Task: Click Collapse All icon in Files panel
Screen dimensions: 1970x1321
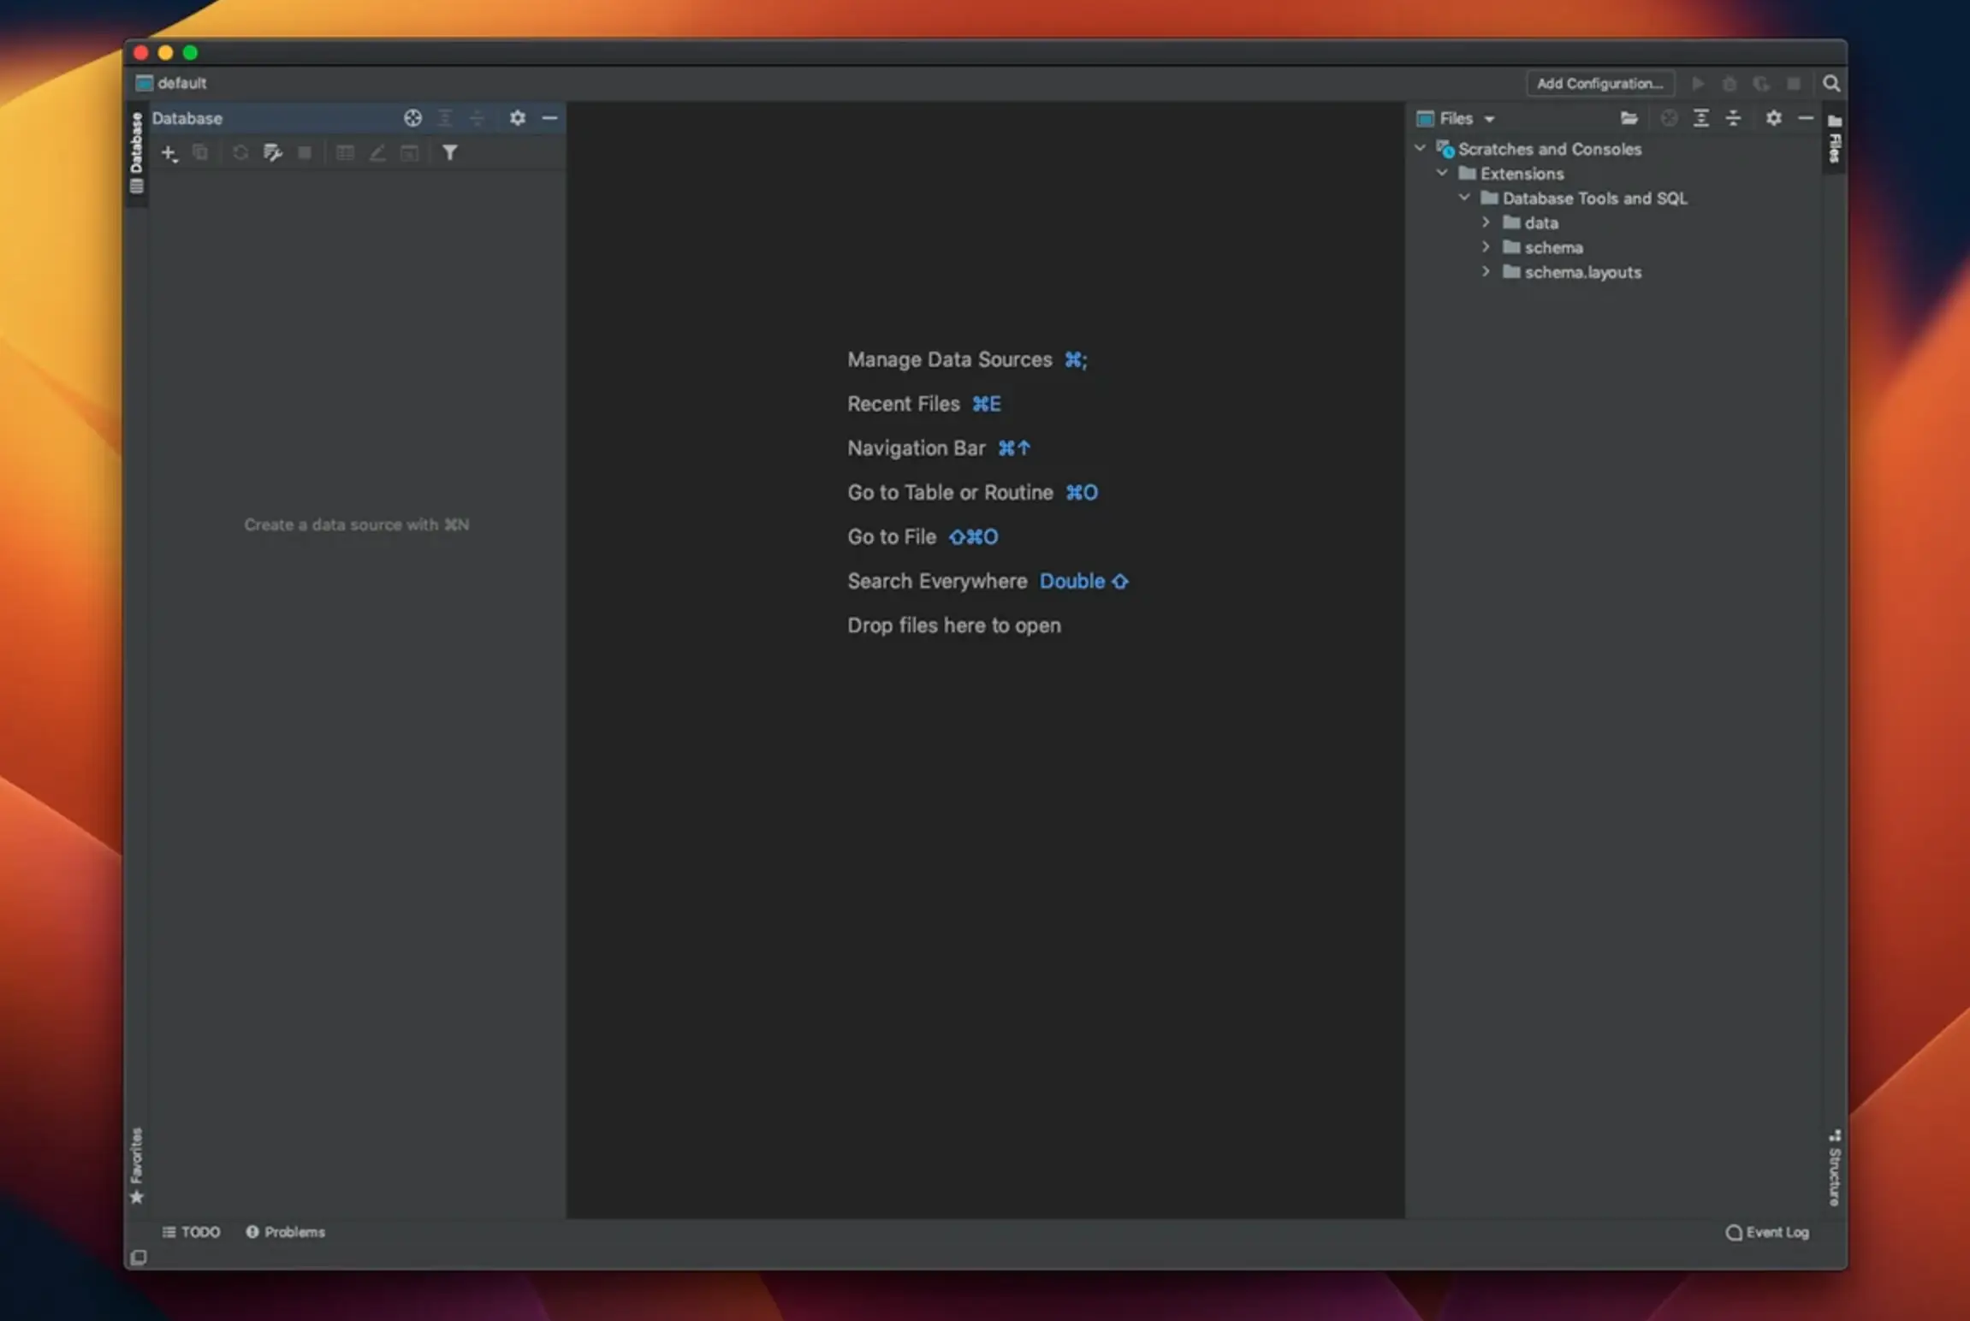Action: tap(1734, 118)
